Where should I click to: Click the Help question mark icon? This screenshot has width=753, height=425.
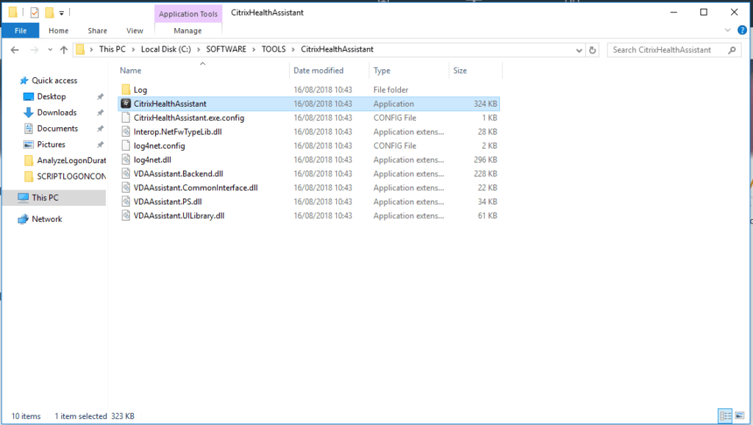(742, 30)
